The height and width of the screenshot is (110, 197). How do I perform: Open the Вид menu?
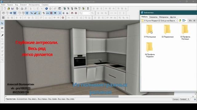16,5
